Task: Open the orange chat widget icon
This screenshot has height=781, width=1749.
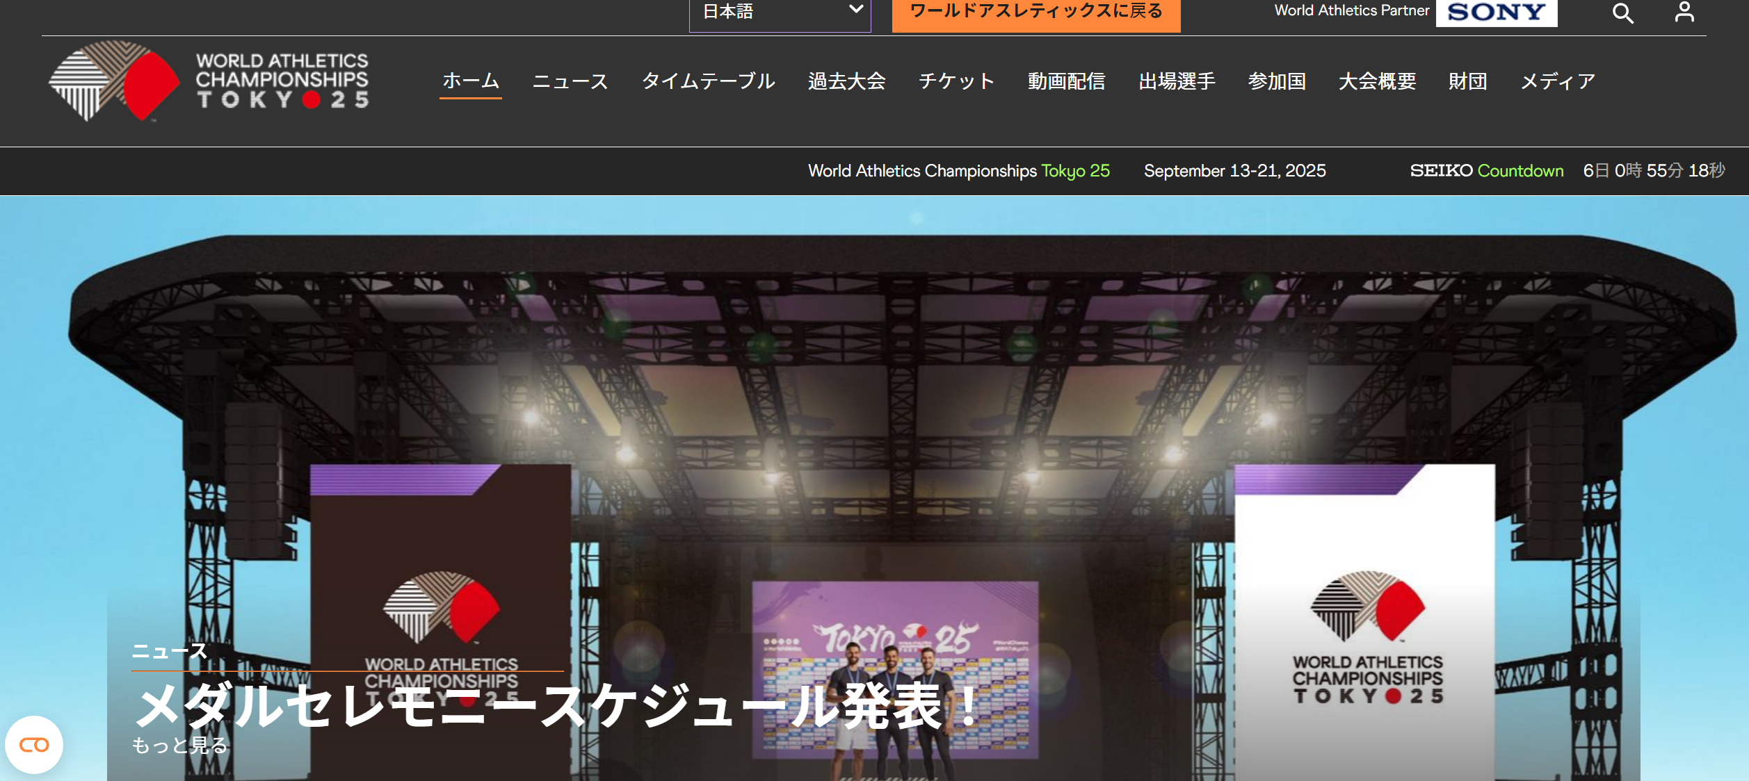Action: click(34, 745)
